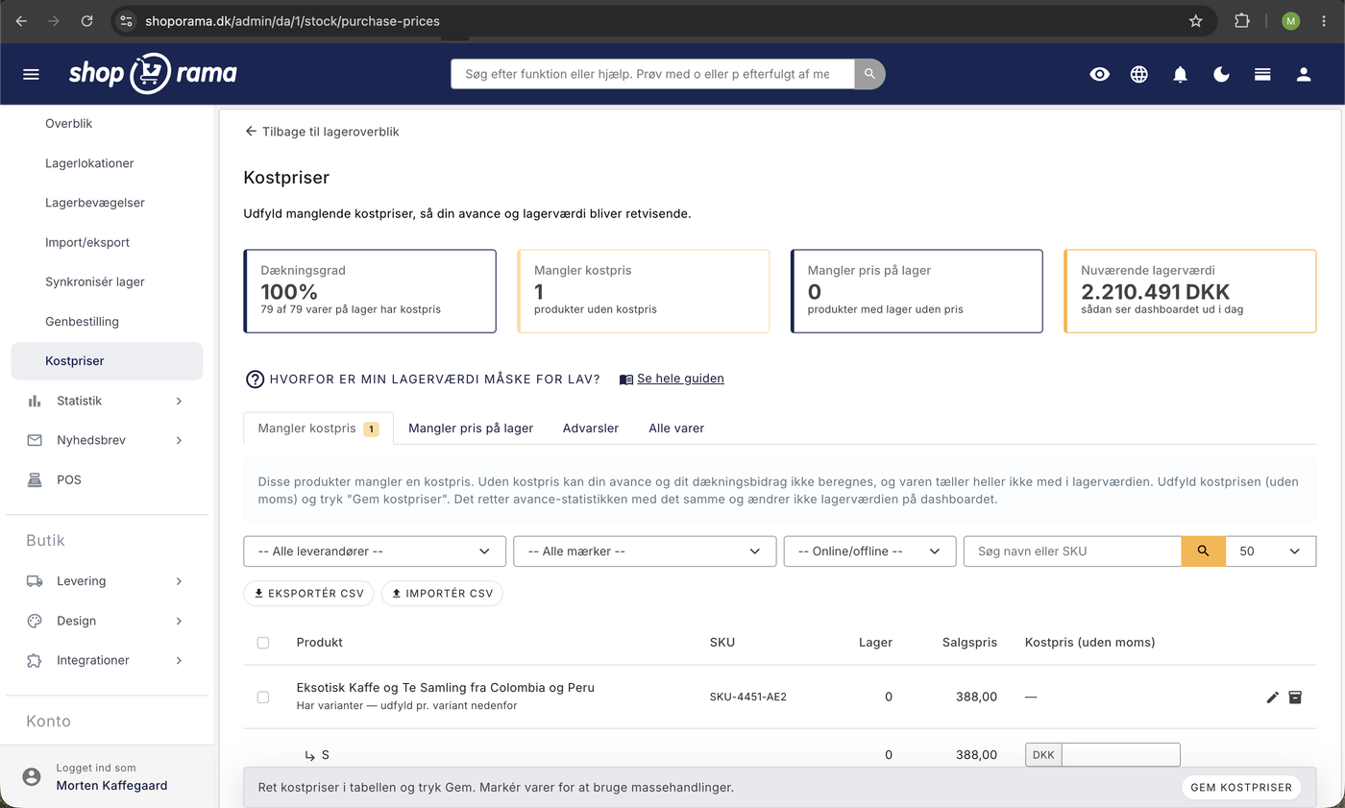
Task: Click the green browser profile avatar
Action: 1290,20
